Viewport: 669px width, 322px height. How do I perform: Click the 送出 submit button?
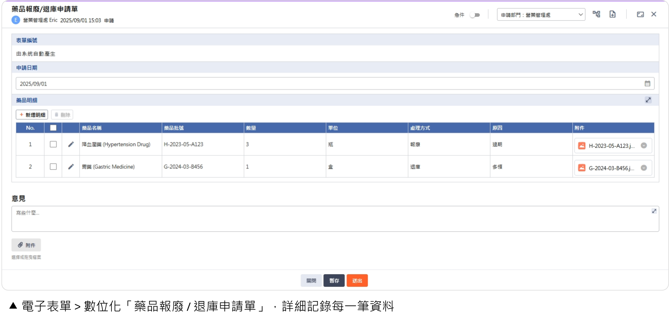(357, 280)
